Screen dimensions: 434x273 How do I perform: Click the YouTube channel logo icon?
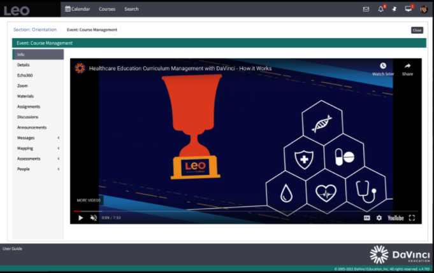tap(80, 68)
